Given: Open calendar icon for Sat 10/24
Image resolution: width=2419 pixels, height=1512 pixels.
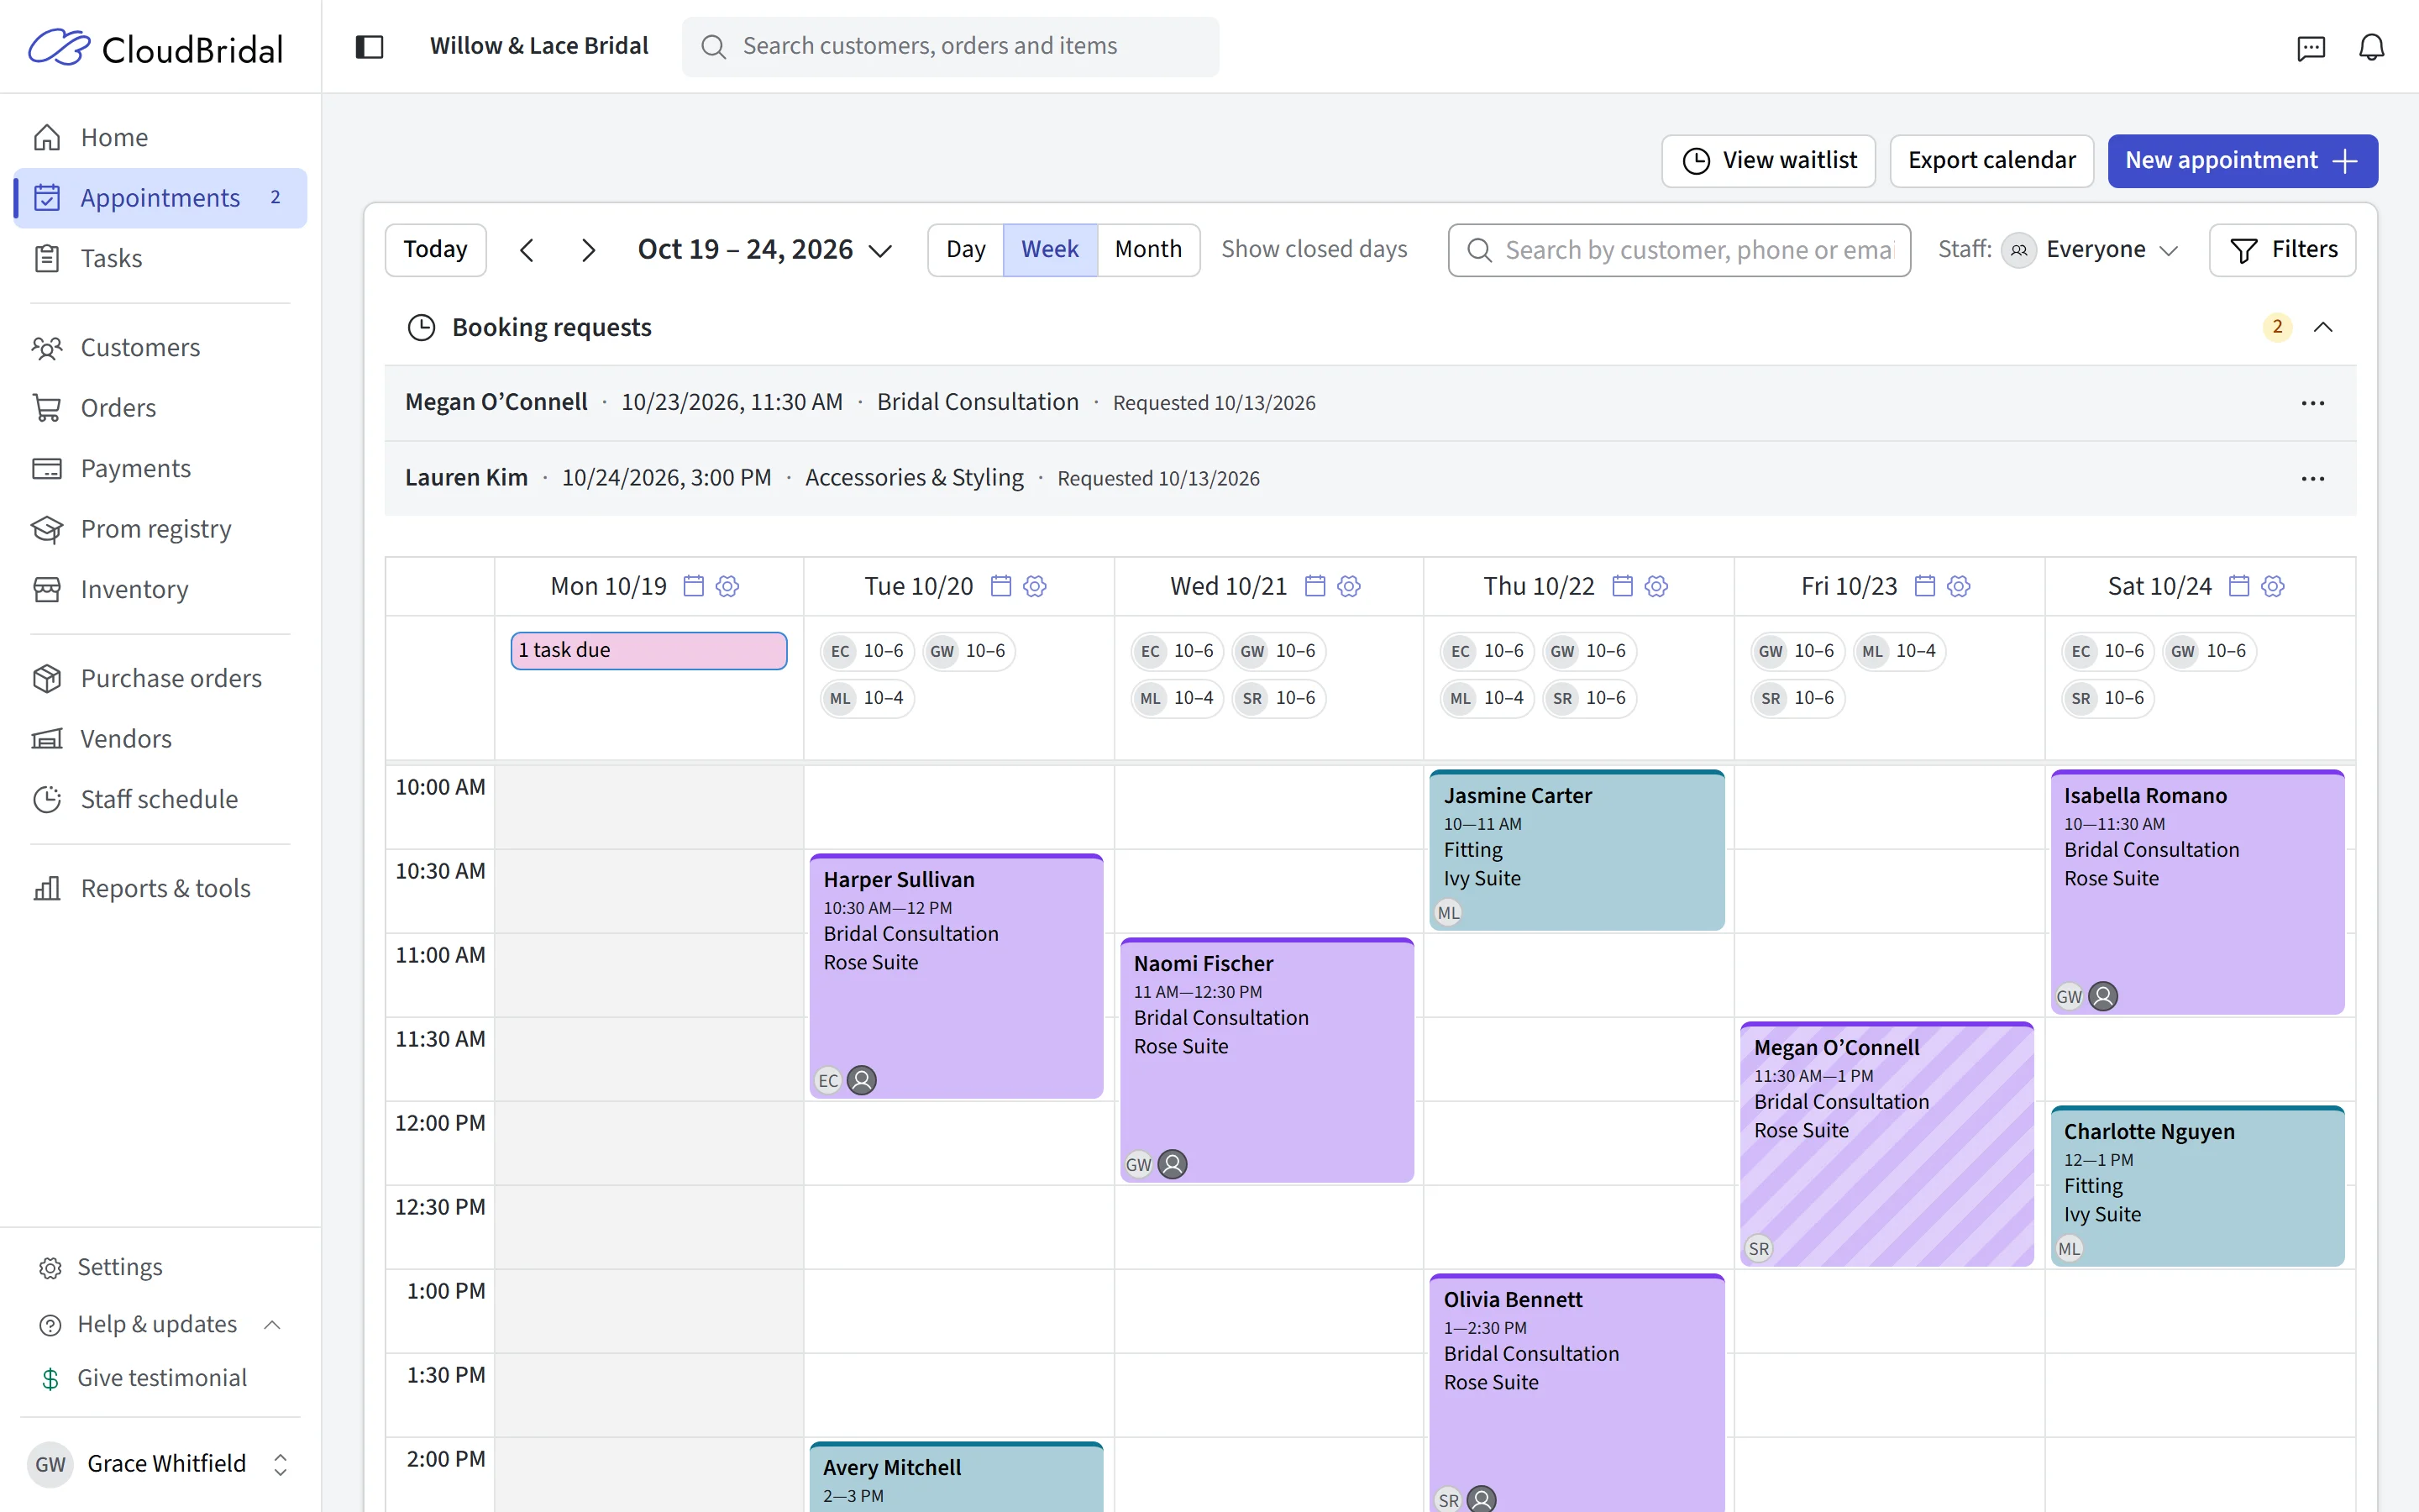Looking at the screenshot, I should [x=2239, y=586].
